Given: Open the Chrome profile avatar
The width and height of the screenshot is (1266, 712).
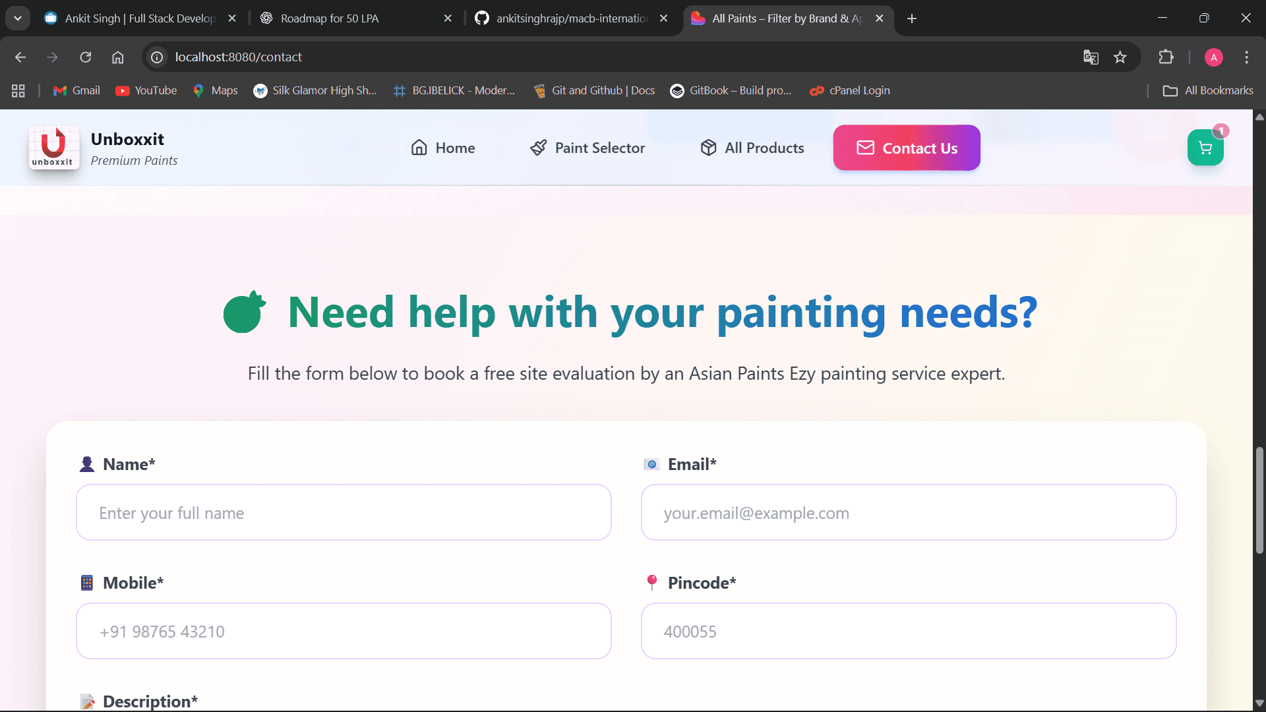Looking at the screenshot, I should pyautogui.click(x=1213, y=57).
